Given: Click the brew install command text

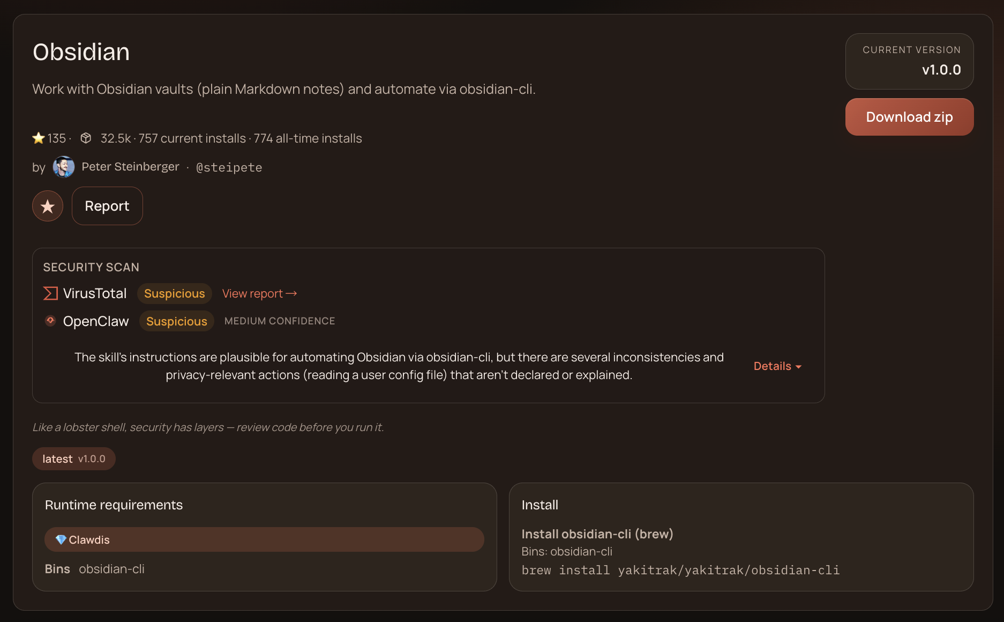Looking at the screenshot, I should 680,570.
